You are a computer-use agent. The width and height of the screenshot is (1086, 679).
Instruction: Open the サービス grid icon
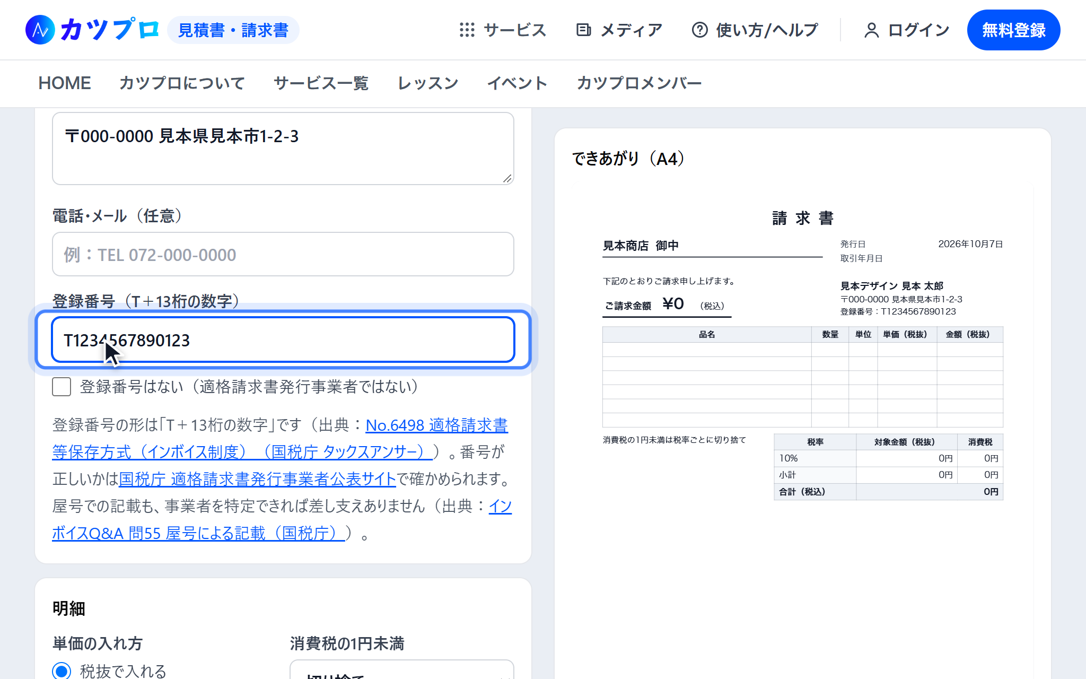coord(467,30)
